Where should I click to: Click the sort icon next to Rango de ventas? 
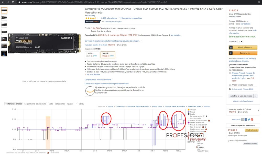pyautogui.click(x=203, y=116)
